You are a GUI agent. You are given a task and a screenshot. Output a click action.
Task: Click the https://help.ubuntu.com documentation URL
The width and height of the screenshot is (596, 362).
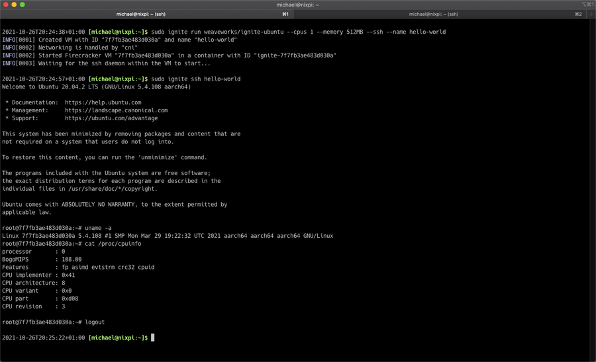click(x=103, y=102)
